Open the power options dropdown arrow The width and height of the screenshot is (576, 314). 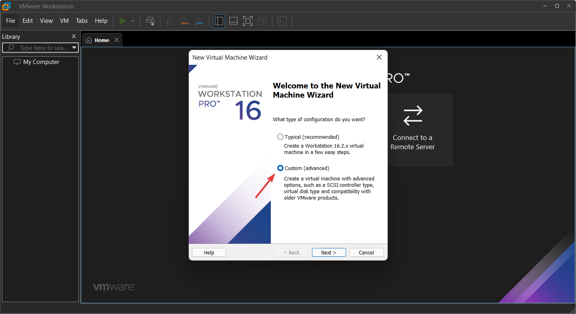coord(133,21)
